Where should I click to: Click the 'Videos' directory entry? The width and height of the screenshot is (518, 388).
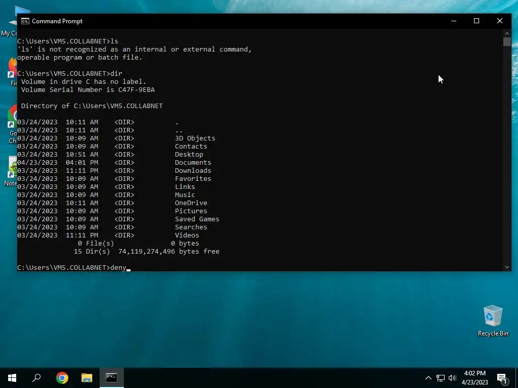[x=187, y=235]
